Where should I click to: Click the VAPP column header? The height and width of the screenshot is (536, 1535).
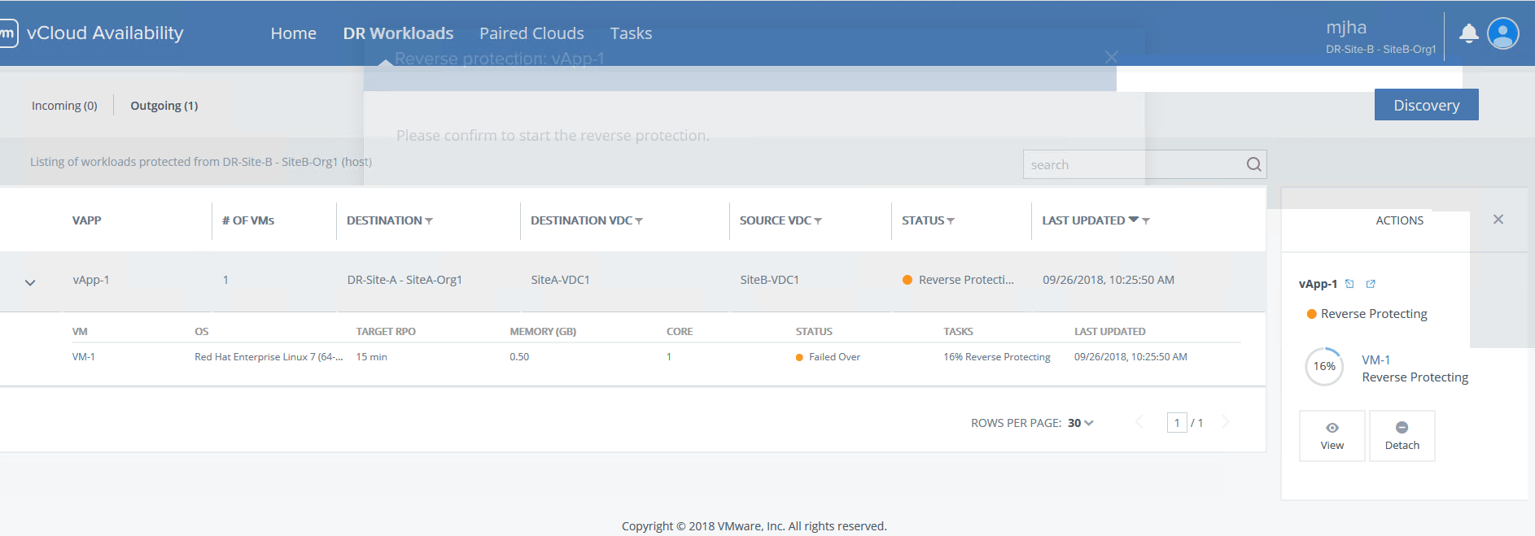(x=86, y=220)
